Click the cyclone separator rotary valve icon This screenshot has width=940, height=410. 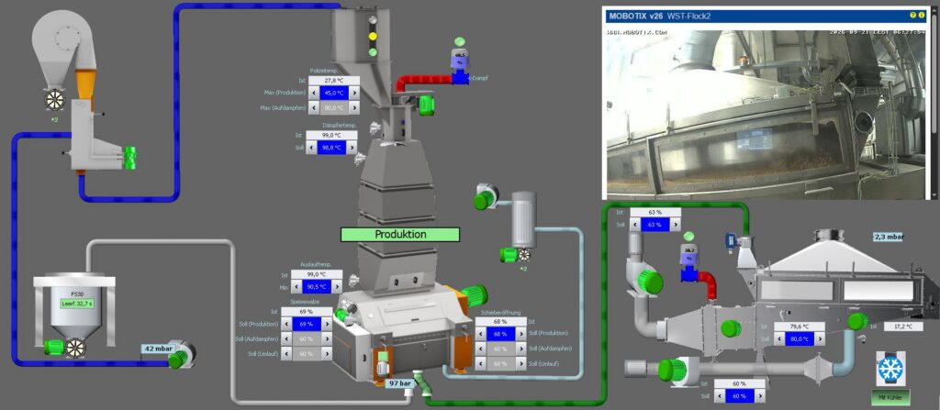click(54, 99)
